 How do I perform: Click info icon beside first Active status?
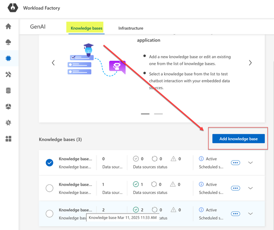201,158
